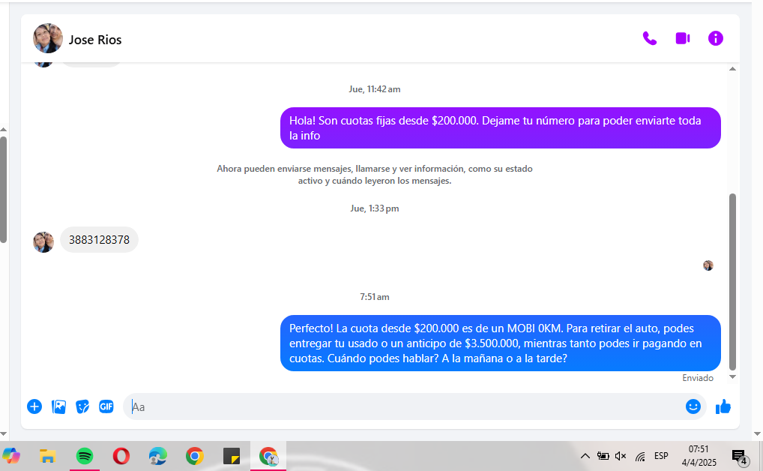Open conversation information panel
The image size is (763, 471).
click(716, 38)
